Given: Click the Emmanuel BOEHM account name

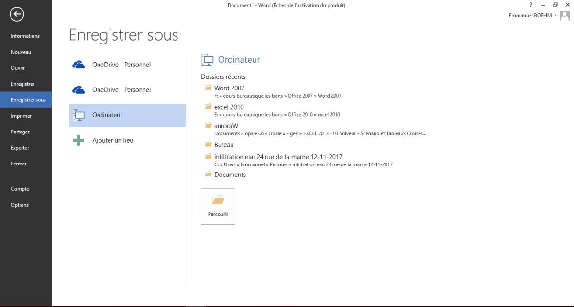Looking at the screenshot, I should (x=531, y=16).
